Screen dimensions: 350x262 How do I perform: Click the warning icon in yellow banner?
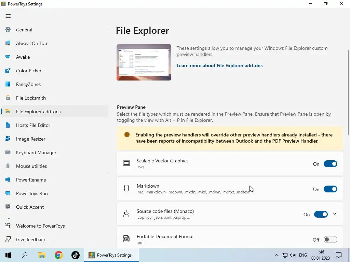coord(127,134)
